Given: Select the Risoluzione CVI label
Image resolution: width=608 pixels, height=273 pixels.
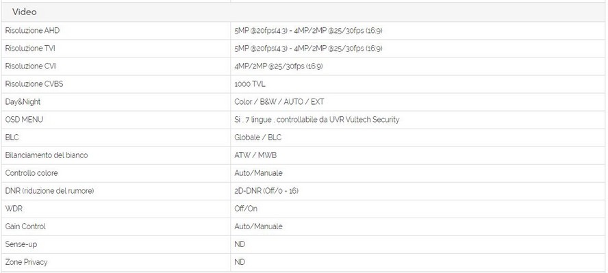Looking at the screenshot, I should (30, 66).
